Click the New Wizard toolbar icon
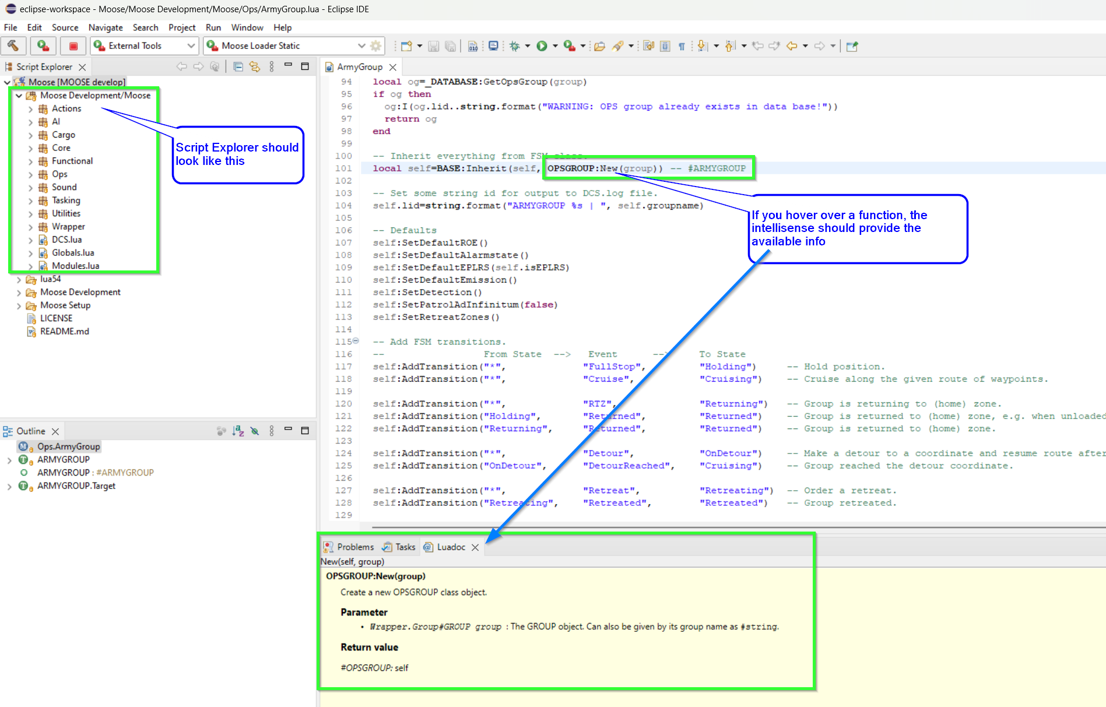 (405, 45)
